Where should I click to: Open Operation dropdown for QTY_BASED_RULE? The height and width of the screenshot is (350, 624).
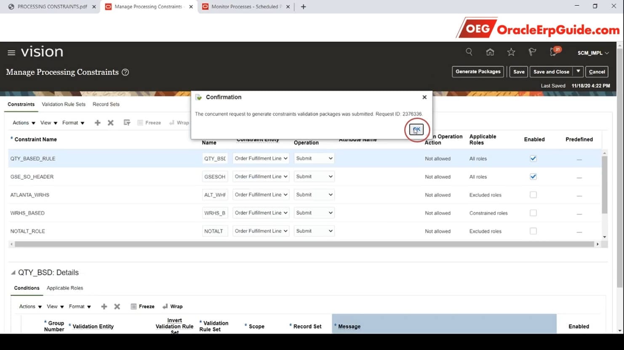point(314,158)
